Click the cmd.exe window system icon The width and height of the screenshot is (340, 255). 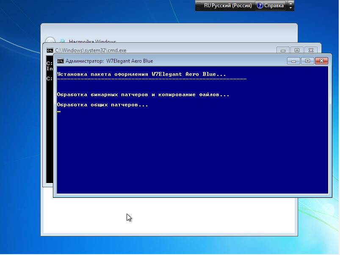coord(50,50)
